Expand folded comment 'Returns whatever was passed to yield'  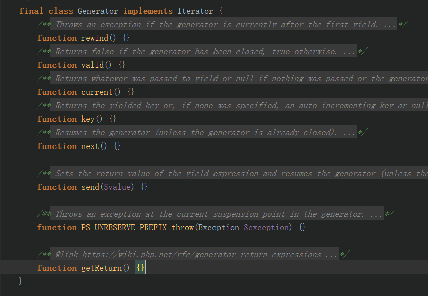pos(239,78)
